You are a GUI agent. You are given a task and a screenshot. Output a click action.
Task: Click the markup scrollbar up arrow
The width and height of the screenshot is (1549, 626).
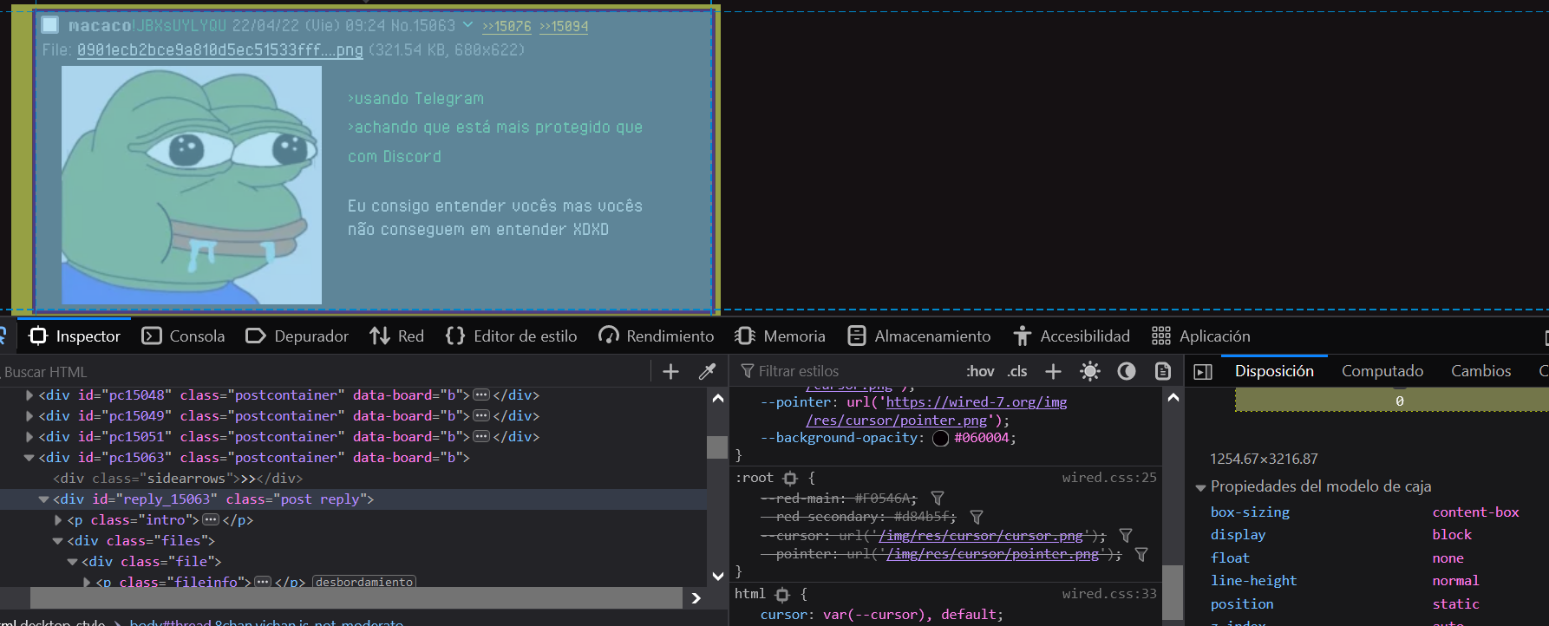pos(717,399)
